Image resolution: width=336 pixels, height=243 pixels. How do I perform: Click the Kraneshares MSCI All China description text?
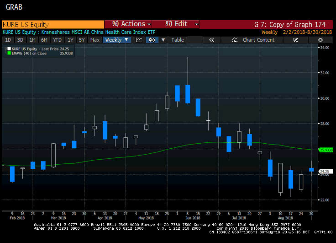coord(98,32)
